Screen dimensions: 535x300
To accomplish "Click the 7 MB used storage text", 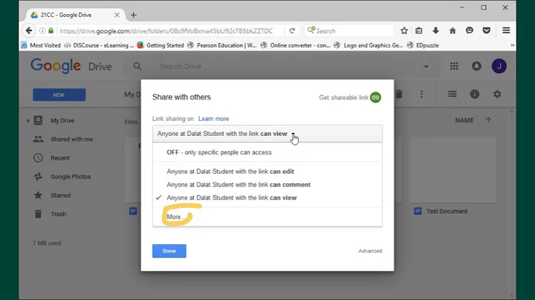I will click(47, 243).
